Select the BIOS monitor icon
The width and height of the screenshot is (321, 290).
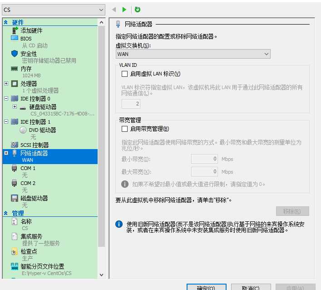click(x=15, y=38)
